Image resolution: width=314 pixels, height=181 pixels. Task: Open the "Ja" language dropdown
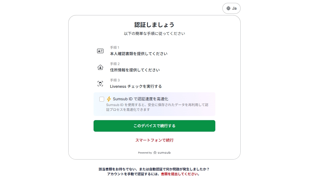pyautogui.click(x=231, y=8)
